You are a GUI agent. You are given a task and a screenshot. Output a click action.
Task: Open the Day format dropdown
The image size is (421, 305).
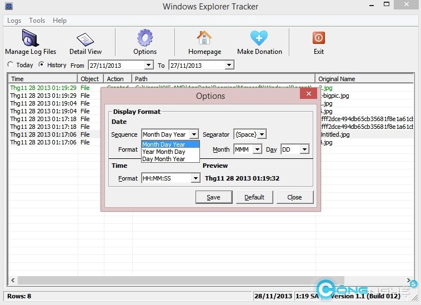pos(304,149)
